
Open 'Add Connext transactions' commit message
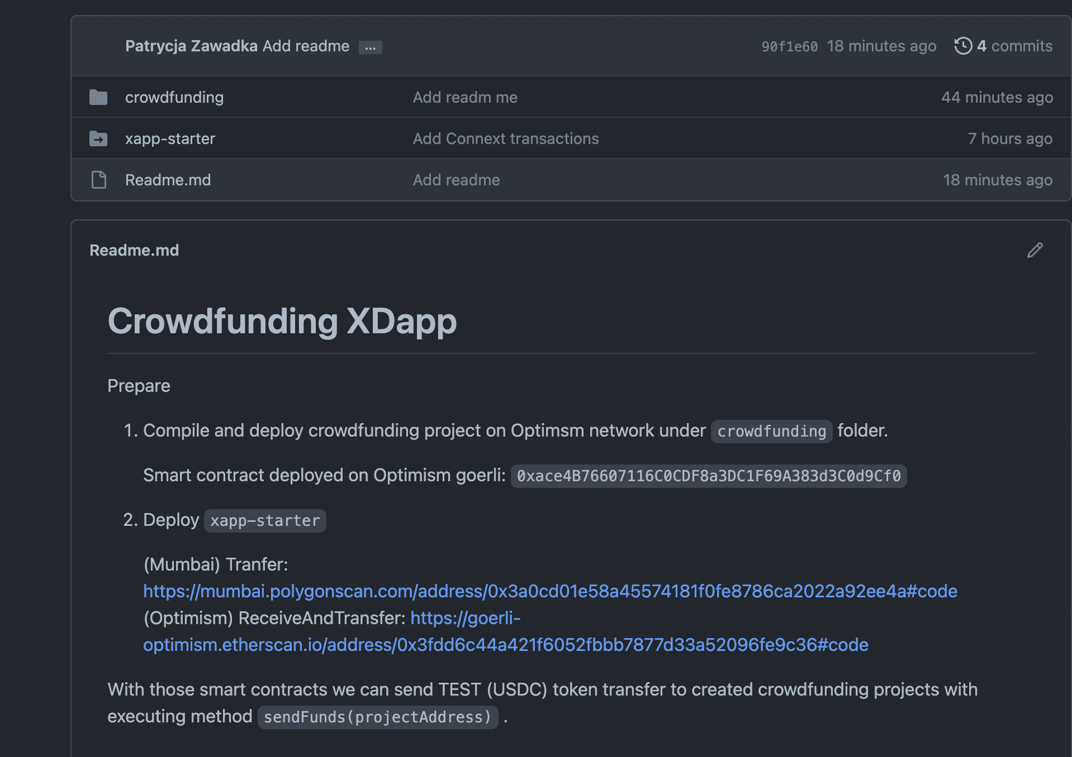click(506, 138)
